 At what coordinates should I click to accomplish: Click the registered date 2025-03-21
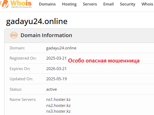pyautogui.click(x=57, y=58)
